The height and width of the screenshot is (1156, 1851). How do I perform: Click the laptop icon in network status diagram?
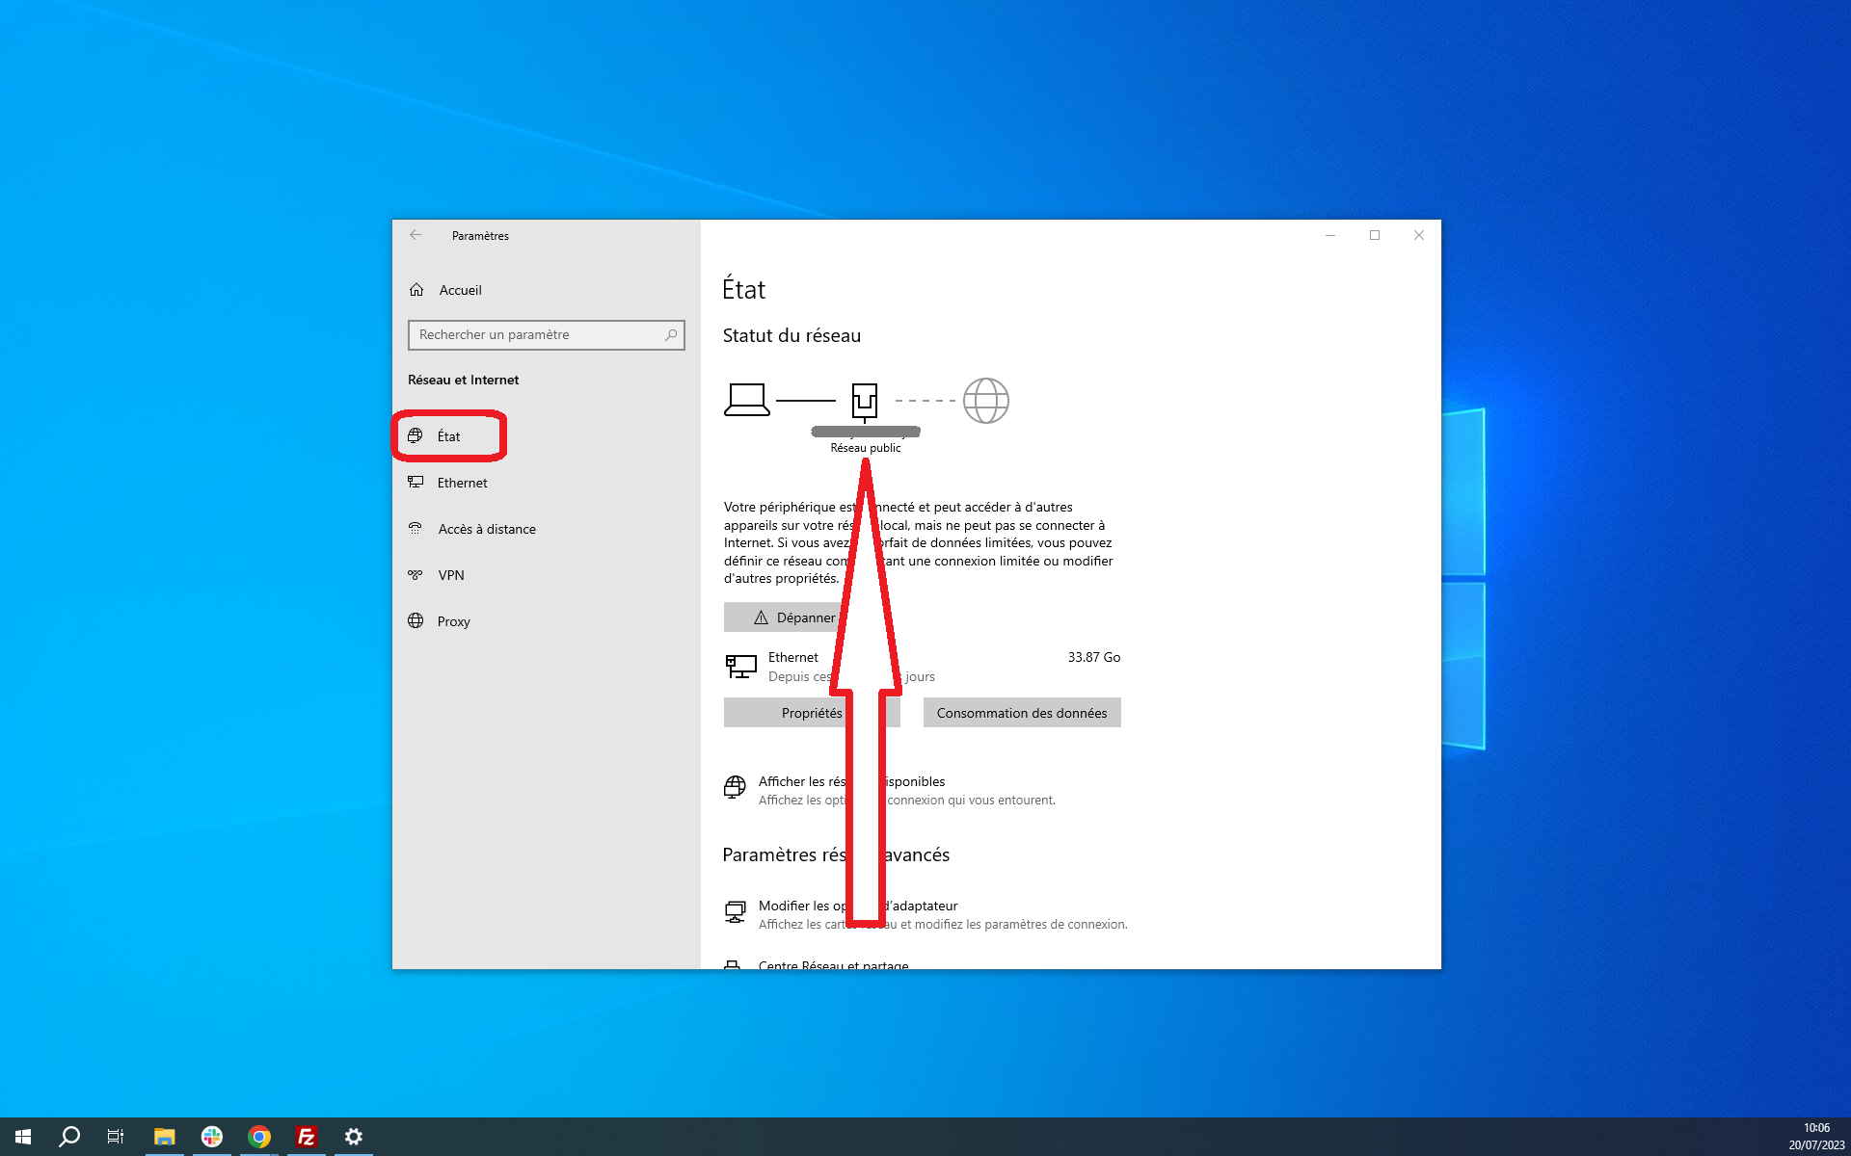pyautogui.click(x=747, y=401)
